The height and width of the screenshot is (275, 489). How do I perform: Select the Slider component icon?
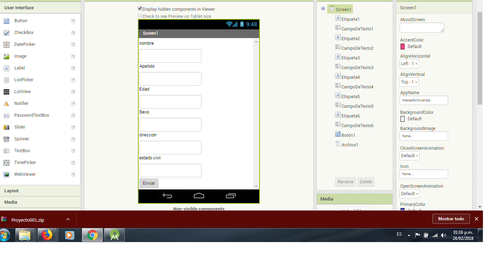point(6,127)
